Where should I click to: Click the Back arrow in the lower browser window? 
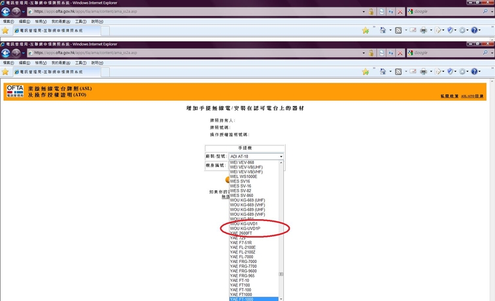[x=6, y=52]
